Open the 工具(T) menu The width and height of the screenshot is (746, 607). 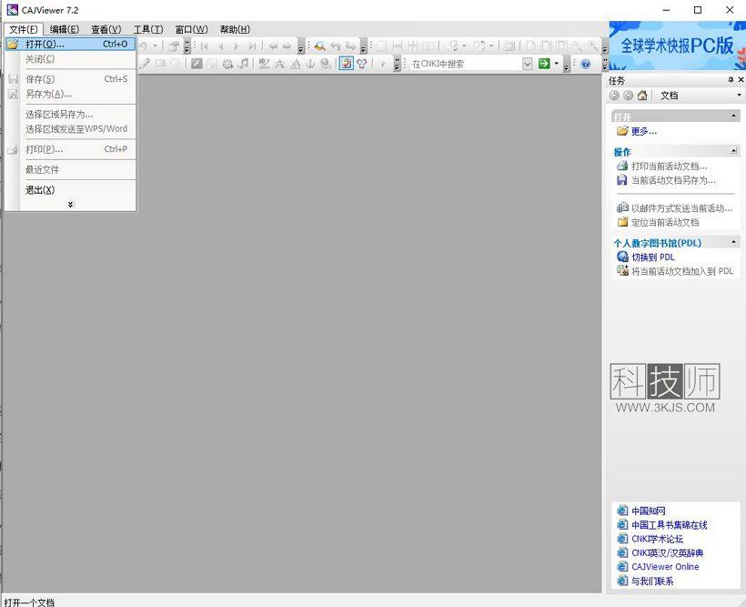148,29
